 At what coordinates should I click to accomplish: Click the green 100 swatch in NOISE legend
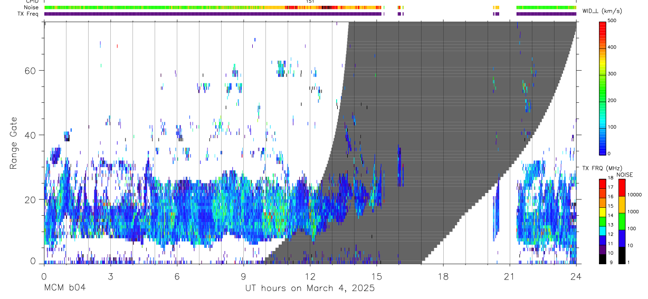[622, 221]
